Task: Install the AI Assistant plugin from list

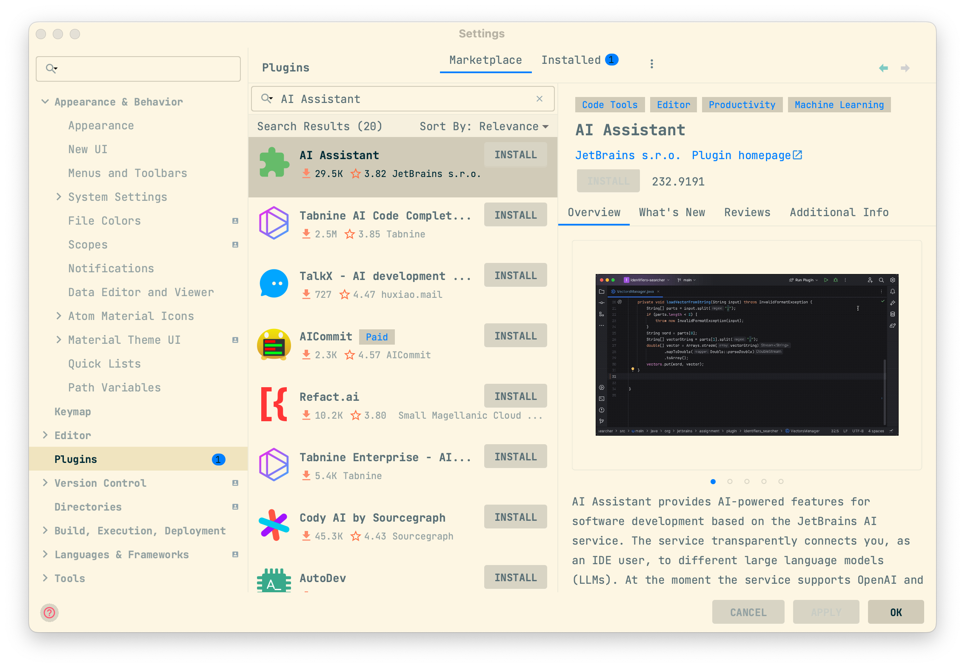Action: click(x=515, y=155)
